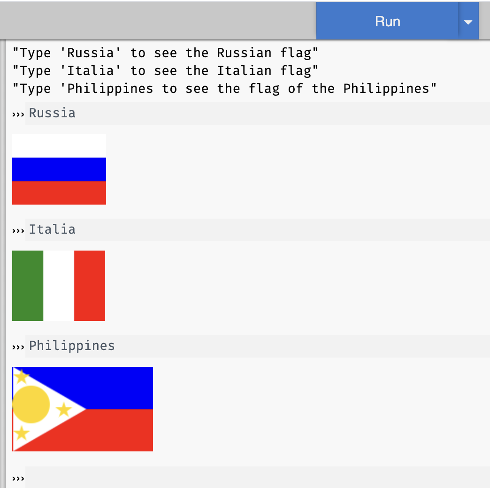
Task: Click the blue stripe of Russian flag
Action: pyautogui.click(x=59, y=169)
